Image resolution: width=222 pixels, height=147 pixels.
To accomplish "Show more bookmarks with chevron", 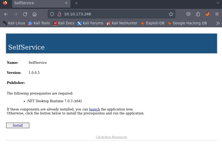I will 218,23.
